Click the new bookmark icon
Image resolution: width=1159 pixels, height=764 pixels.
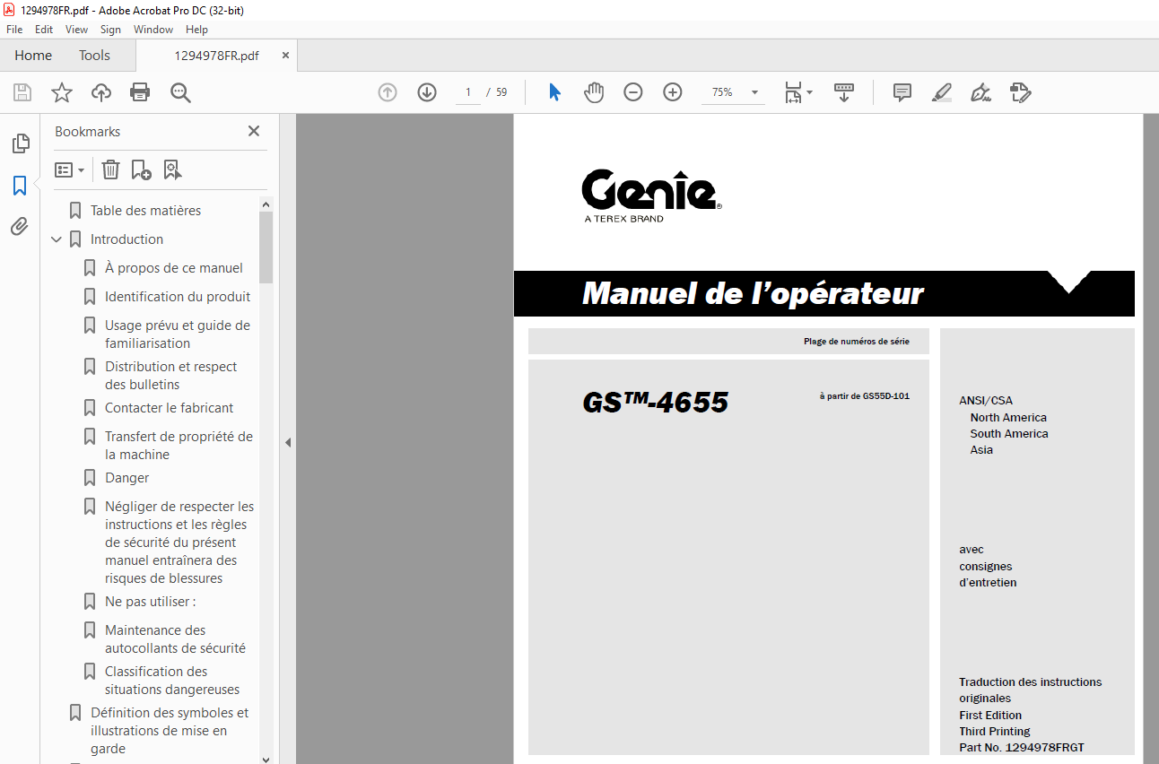(141, 169)
